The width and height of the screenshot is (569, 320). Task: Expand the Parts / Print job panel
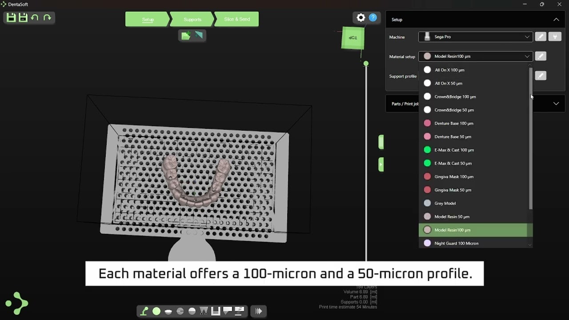(556, 104)
